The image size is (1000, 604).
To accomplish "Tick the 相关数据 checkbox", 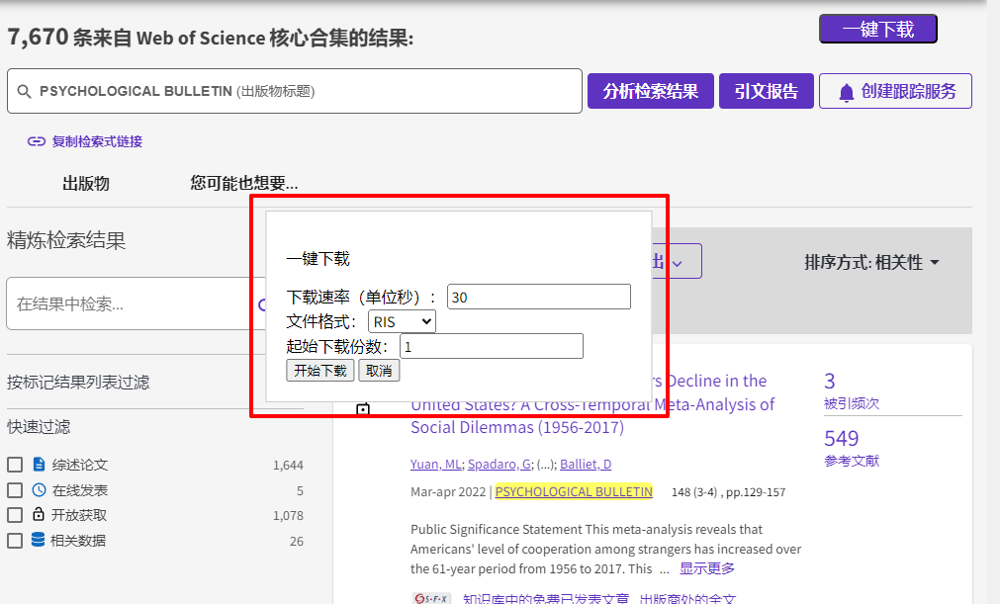I will 15,541.
